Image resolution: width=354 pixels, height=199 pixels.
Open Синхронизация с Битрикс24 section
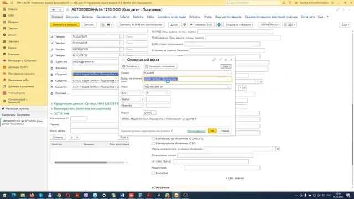click(18, 101)
